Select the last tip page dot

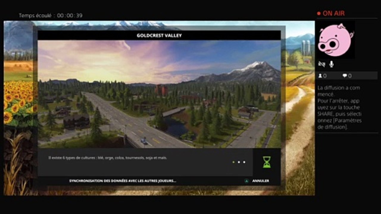click(244, 162)
